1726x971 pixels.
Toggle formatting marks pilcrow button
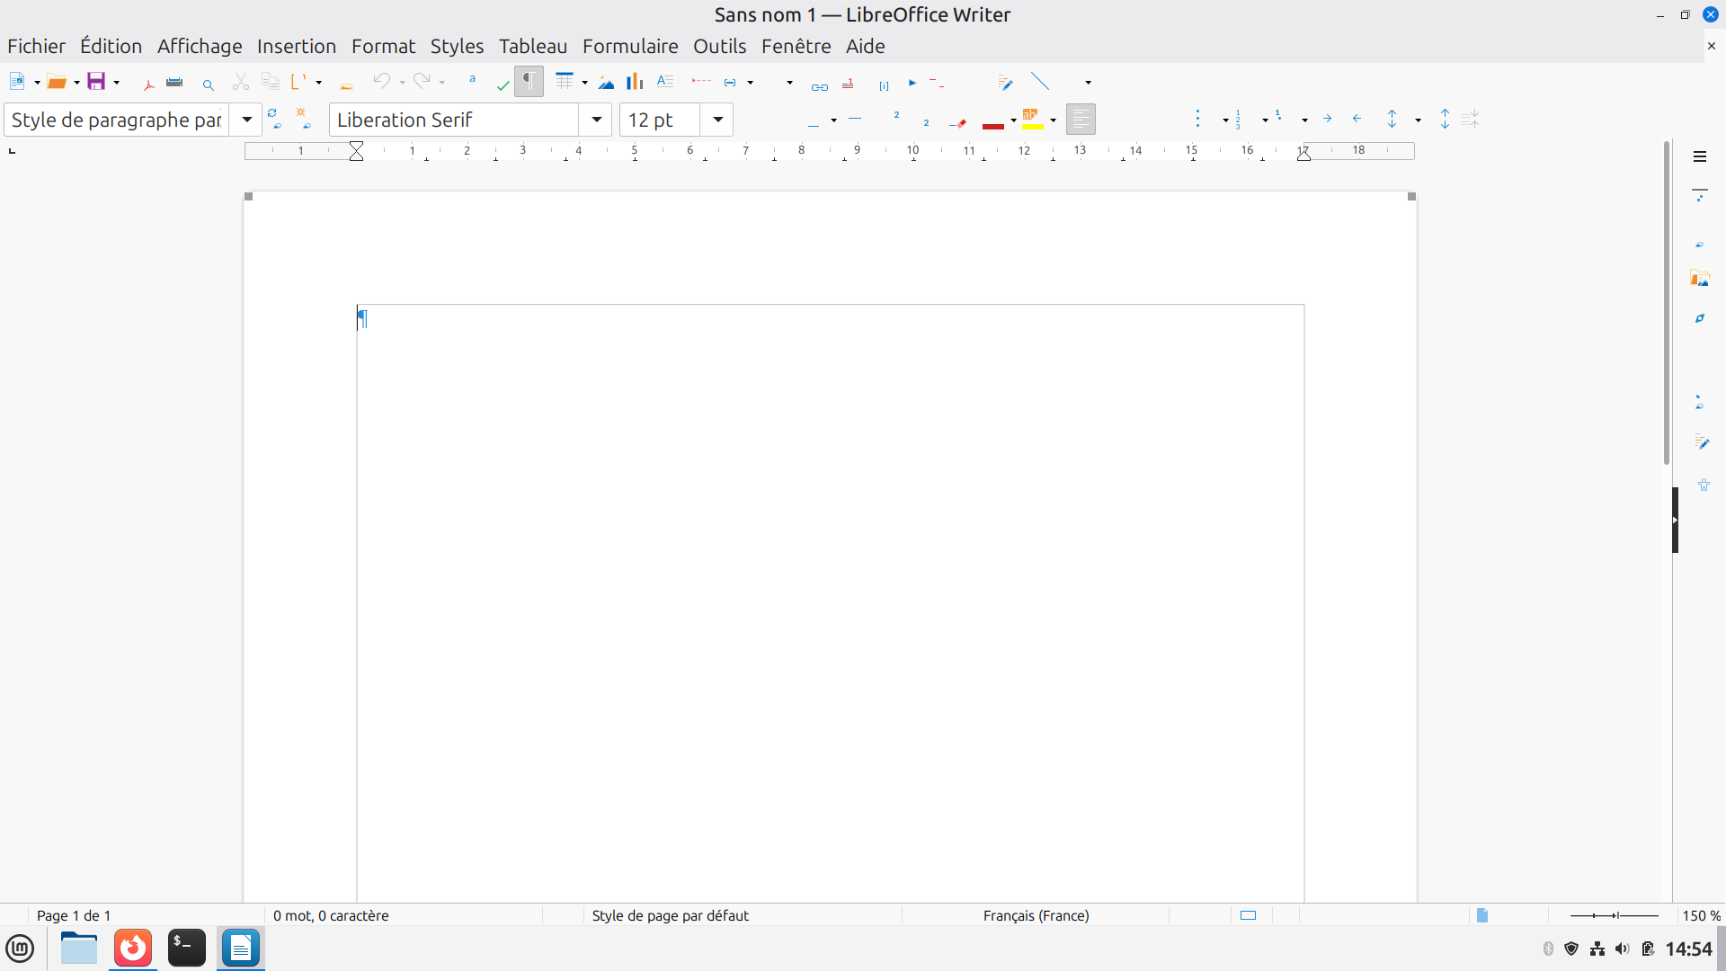point(529,82)
